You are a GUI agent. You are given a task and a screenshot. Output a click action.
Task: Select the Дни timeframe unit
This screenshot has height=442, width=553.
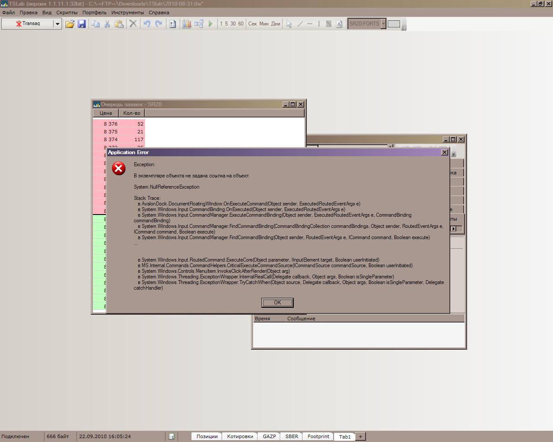click(x=276, y=24)
